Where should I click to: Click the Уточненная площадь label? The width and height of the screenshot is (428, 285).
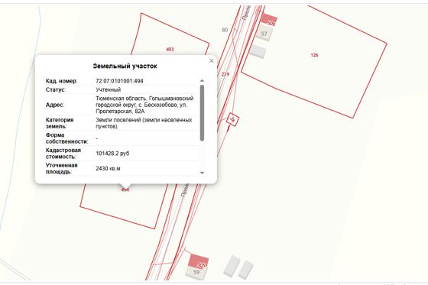[62, 169]
